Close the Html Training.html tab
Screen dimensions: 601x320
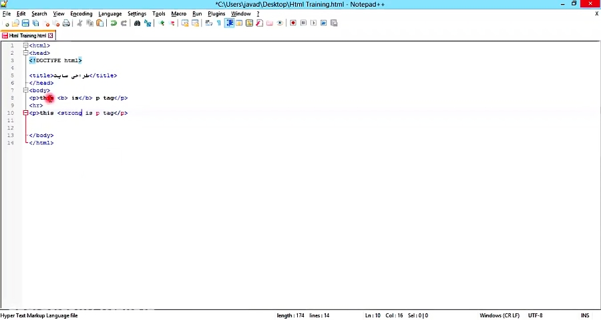pos(50,35)
